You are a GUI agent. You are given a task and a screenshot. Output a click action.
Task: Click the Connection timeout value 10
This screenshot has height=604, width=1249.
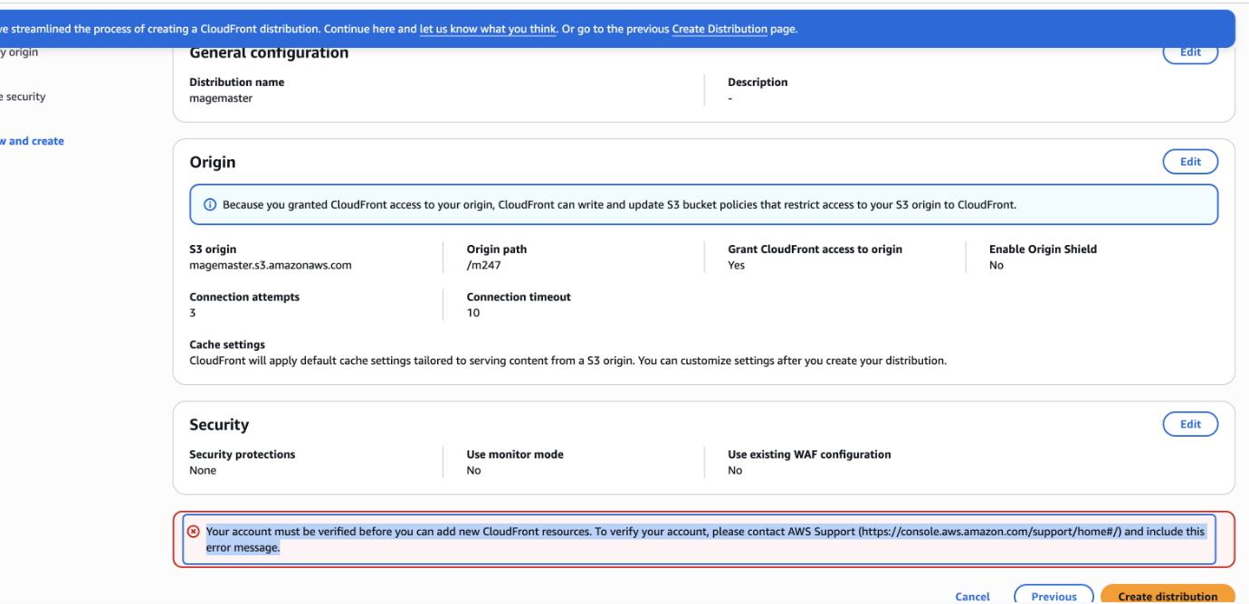pyautogui.click(x=473, y=313)
